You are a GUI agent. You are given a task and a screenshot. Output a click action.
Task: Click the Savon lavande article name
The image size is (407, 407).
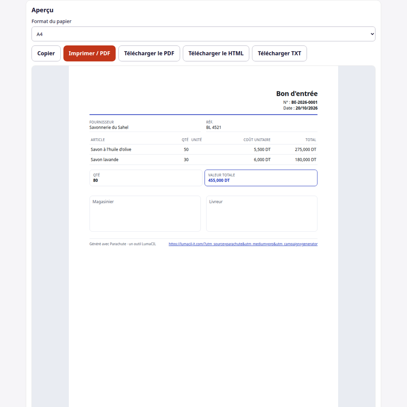[x=105, y=160]
